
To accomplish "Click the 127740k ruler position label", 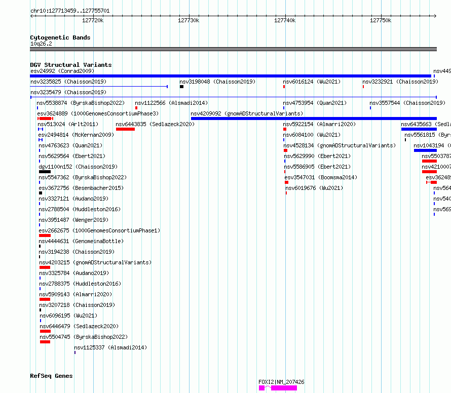I will 285,20.
